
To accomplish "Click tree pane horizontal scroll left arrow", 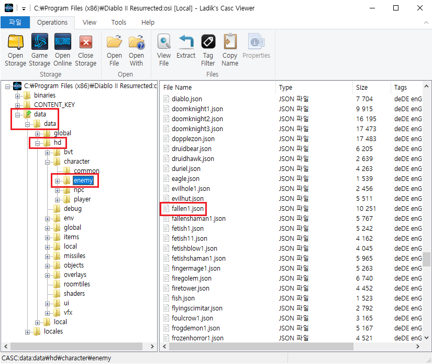I will tap(6, 346).
